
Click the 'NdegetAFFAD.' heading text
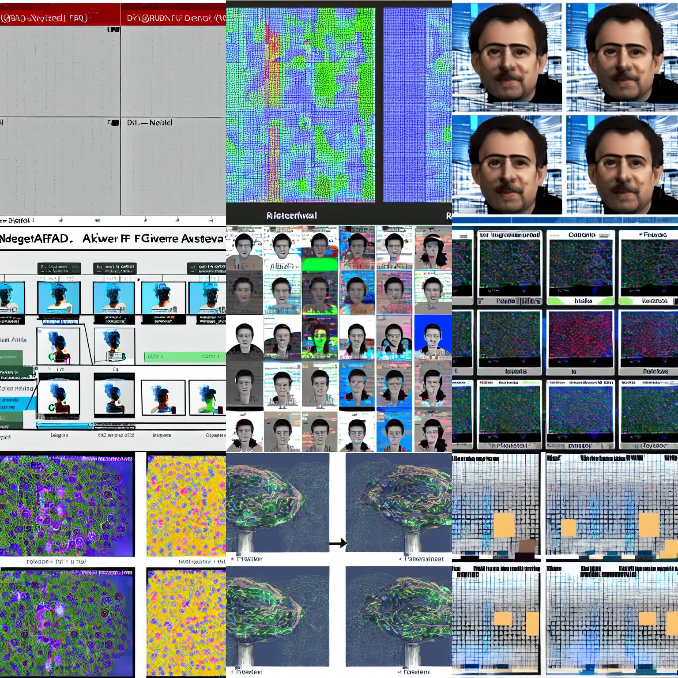point(36,239)
